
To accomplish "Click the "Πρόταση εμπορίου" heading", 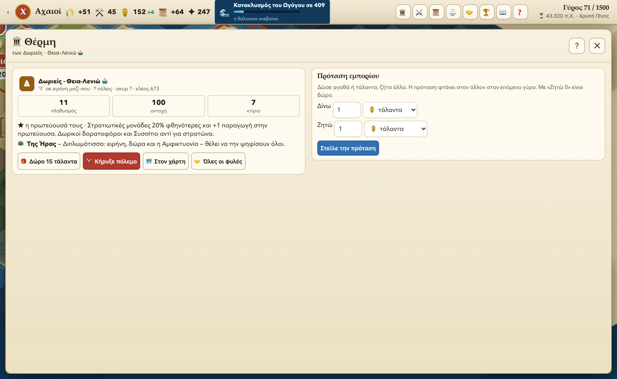I will [348, 76].
